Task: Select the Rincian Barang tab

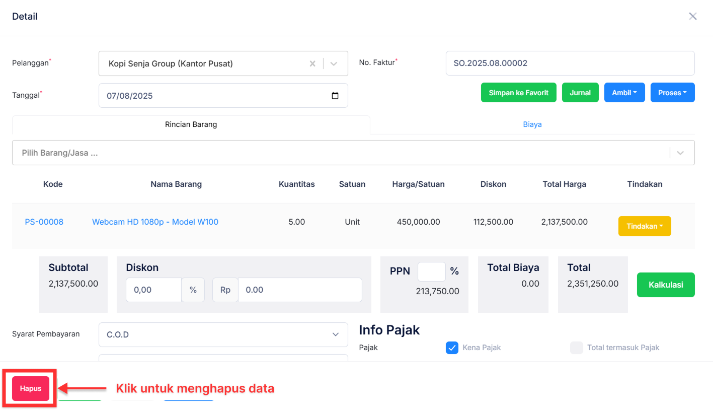Action: coord(191,124)
